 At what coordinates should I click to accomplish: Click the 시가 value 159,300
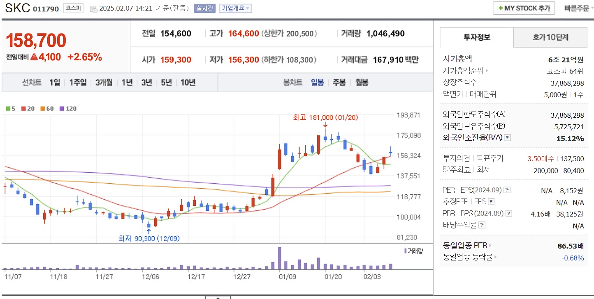[176, 60]
